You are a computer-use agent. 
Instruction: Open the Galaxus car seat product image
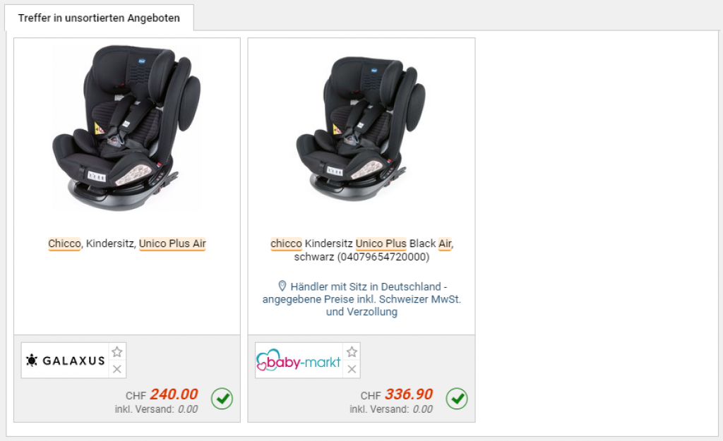127,128
